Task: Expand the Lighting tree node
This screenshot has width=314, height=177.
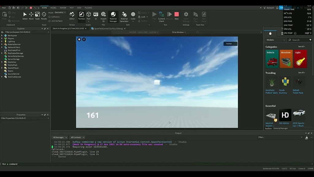Action: [2, 41]
